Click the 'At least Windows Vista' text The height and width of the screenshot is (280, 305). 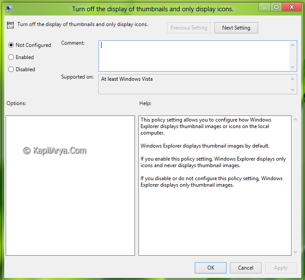[x=127, y=79]
